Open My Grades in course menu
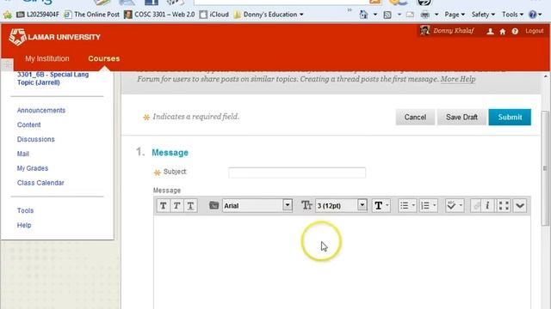The image size is (551, 309). point(33,168)
